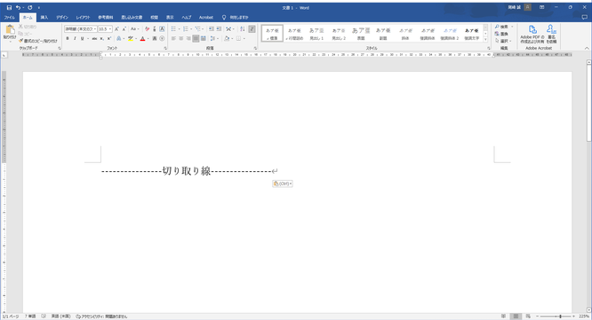
Task: Click the Shading paint bucket icon
Action: (x=227, y=38)
